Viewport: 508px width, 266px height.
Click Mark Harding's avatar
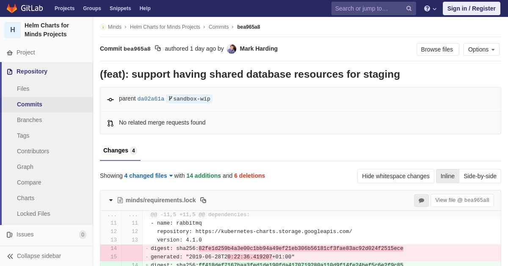(x=232, y=49)
